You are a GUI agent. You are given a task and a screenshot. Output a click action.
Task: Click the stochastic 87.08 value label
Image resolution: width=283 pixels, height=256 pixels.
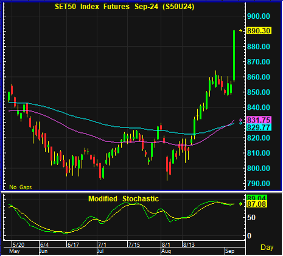point(257,204)
